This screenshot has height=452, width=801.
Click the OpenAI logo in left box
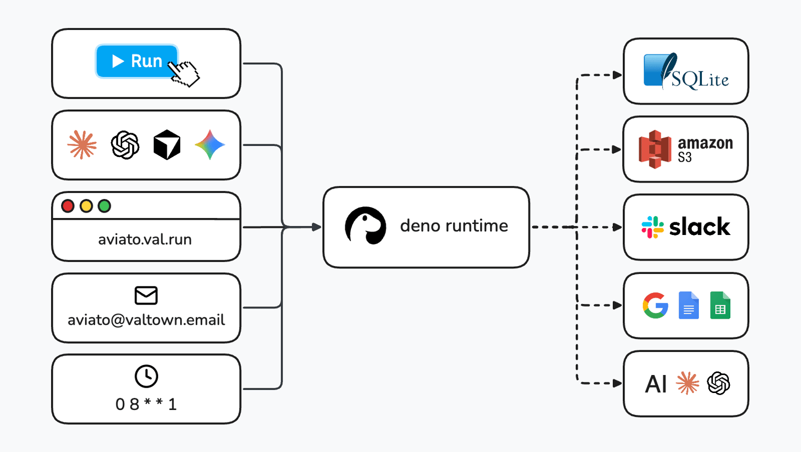125,145
